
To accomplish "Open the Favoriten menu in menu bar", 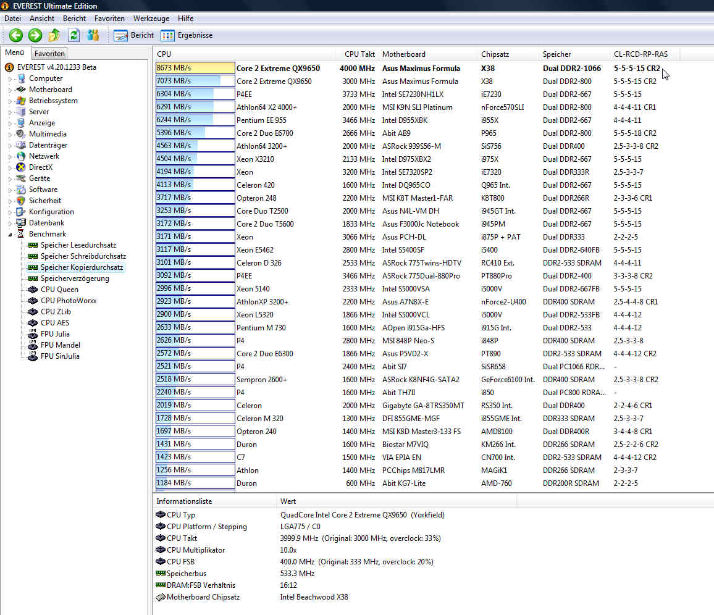I will click(x=109, y=18).
